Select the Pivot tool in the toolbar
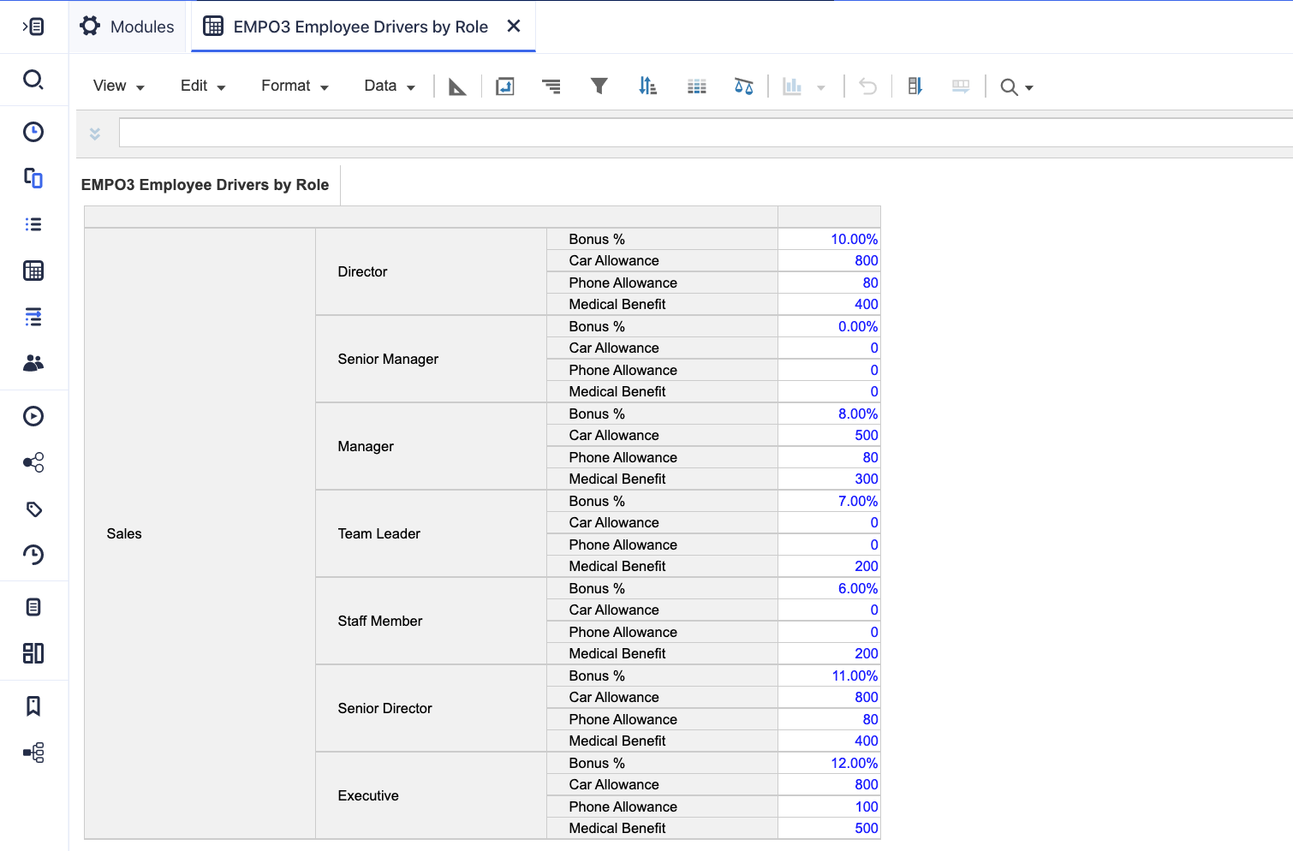The image size is (1293, 851). [x=505, y=86]
